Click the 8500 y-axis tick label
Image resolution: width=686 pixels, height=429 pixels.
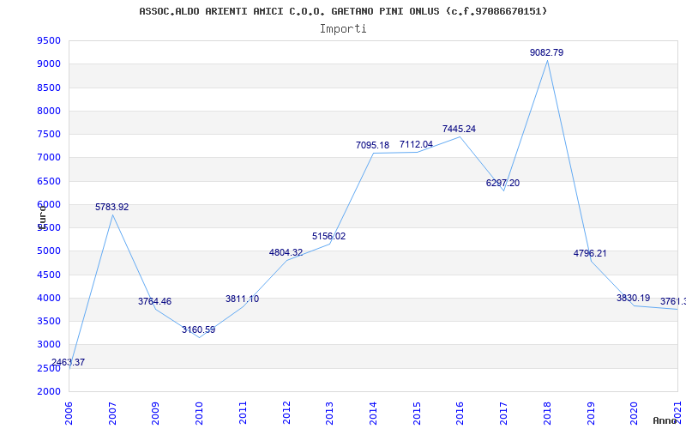coord(49,88)
